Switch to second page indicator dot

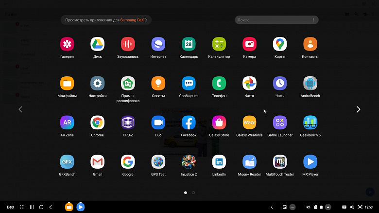pyautogui.click(x=193, y=193)
